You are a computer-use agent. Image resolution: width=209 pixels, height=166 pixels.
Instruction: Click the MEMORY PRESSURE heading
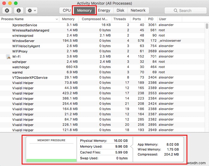pos(51,140)
